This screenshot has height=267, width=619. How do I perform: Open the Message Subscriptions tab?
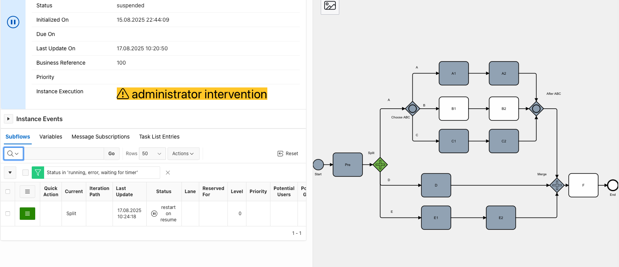[101, 137]
